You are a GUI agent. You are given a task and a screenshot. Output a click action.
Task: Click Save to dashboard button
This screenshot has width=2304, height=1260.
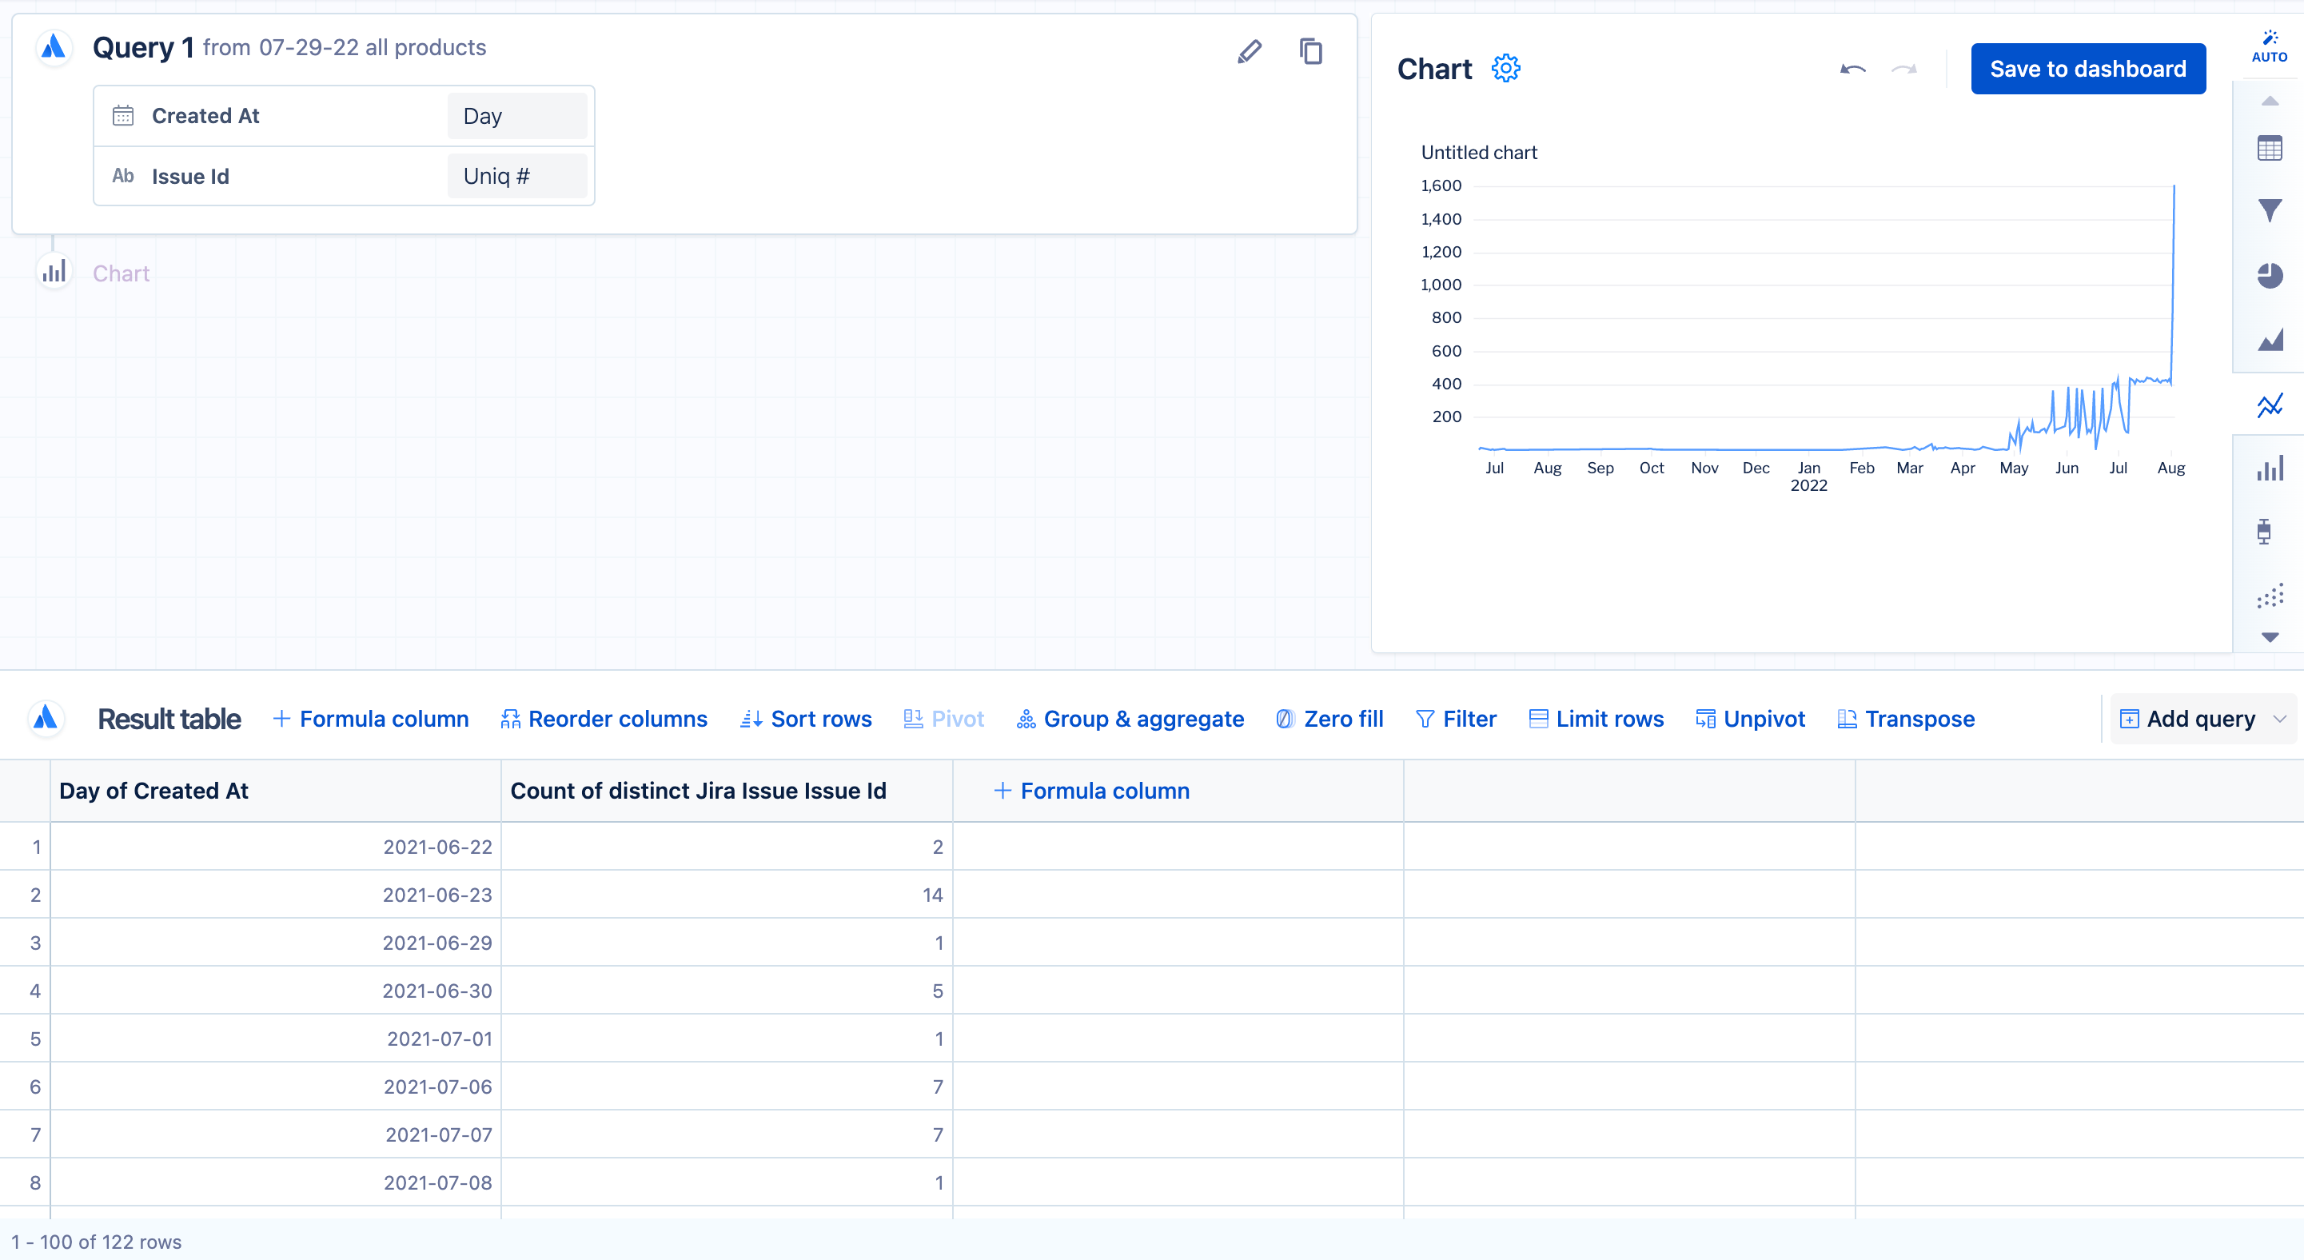(x=2087, y=69)
